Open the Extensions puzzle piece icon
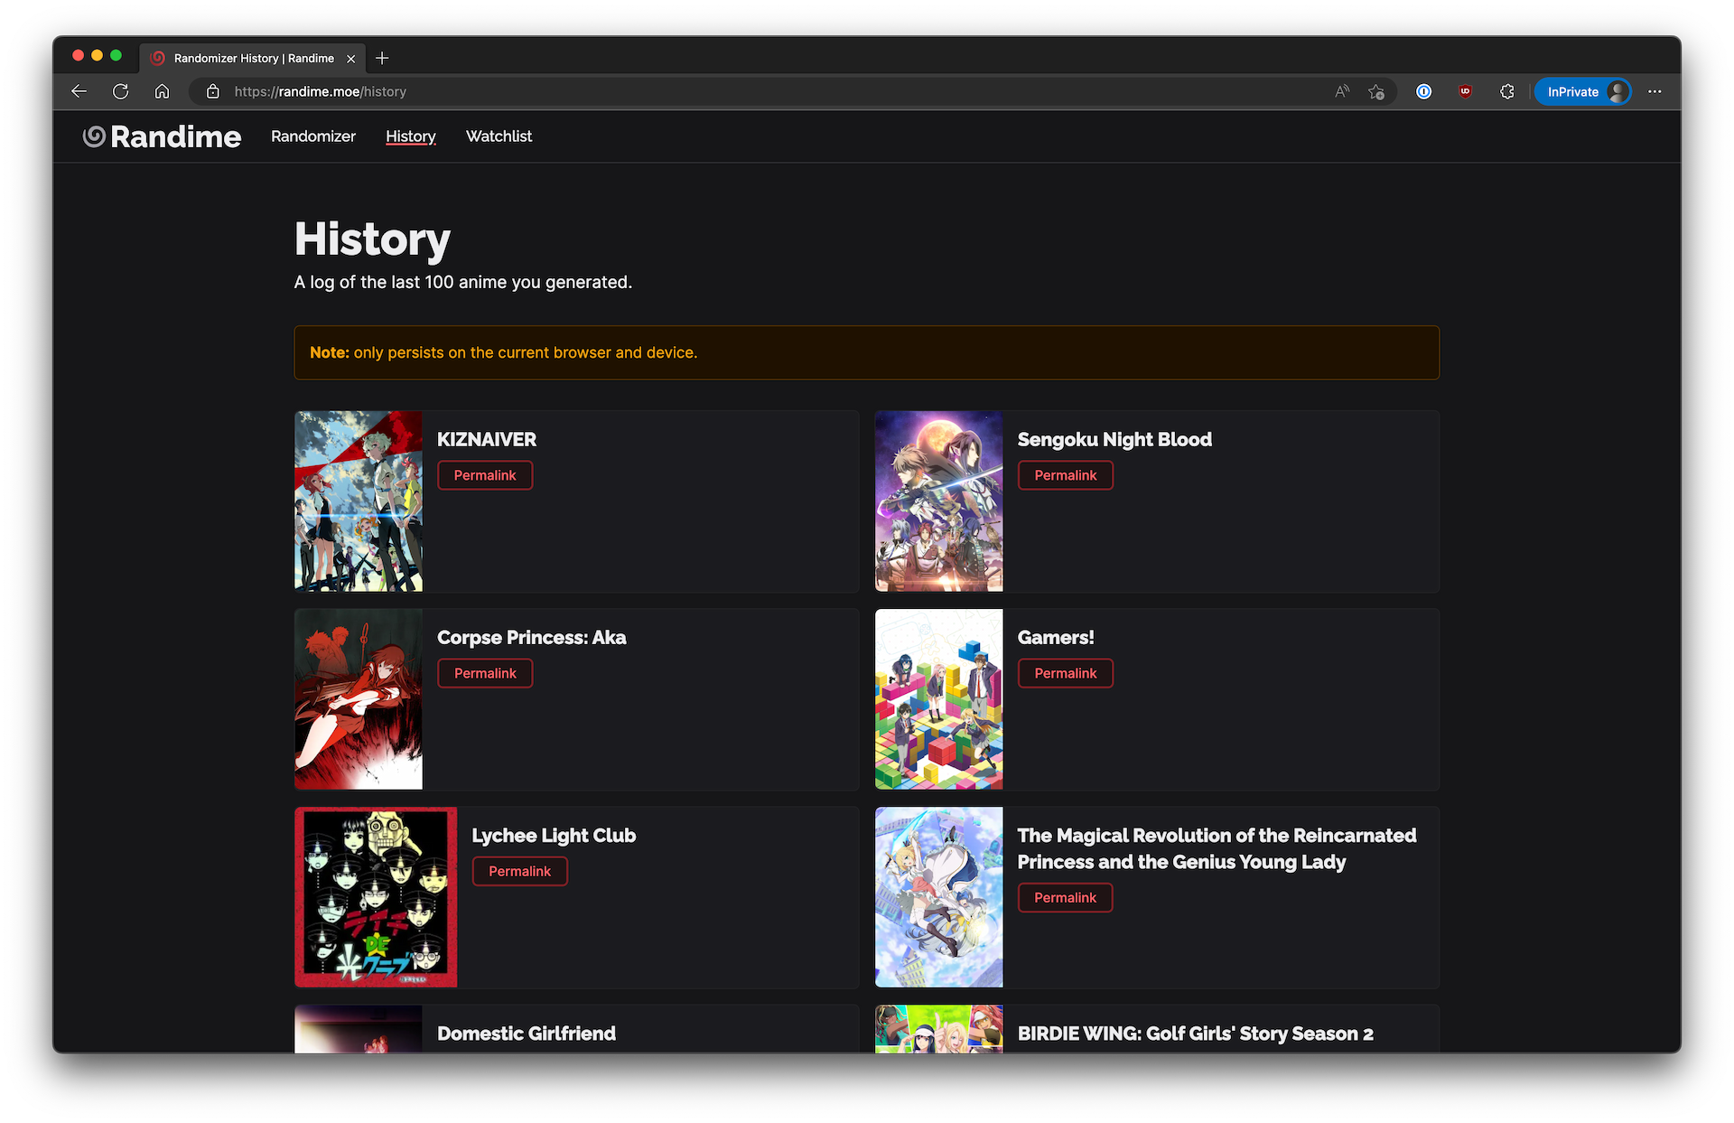The image size is (1734, 1123). 1506,91
